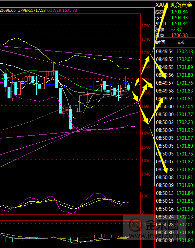Click the 1650 price axis label

146,160
